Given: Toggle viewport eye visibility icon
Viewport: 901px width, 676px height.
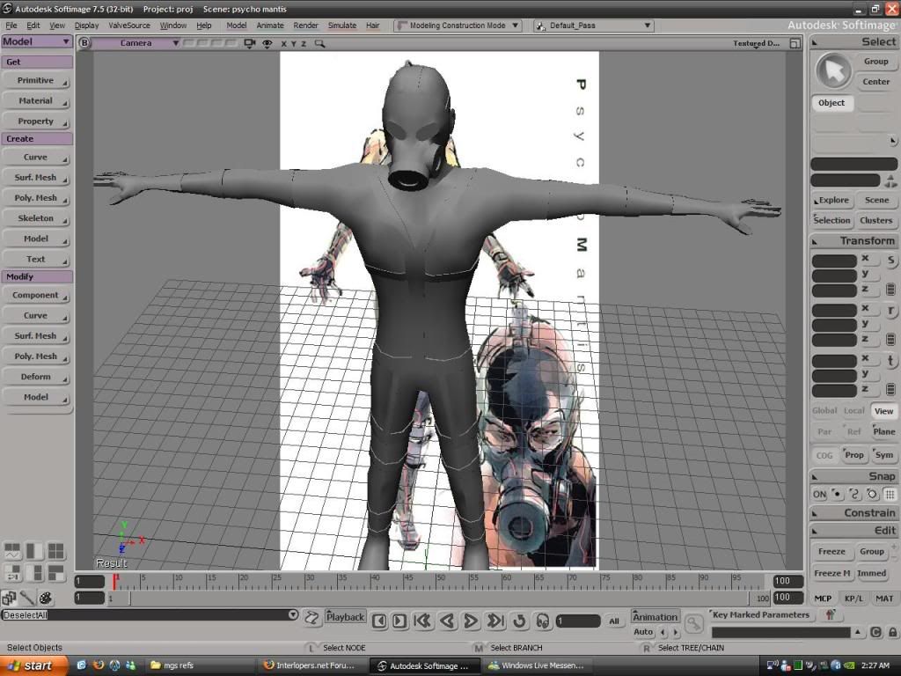Looking at the screenshot, I should click(267, 43).
